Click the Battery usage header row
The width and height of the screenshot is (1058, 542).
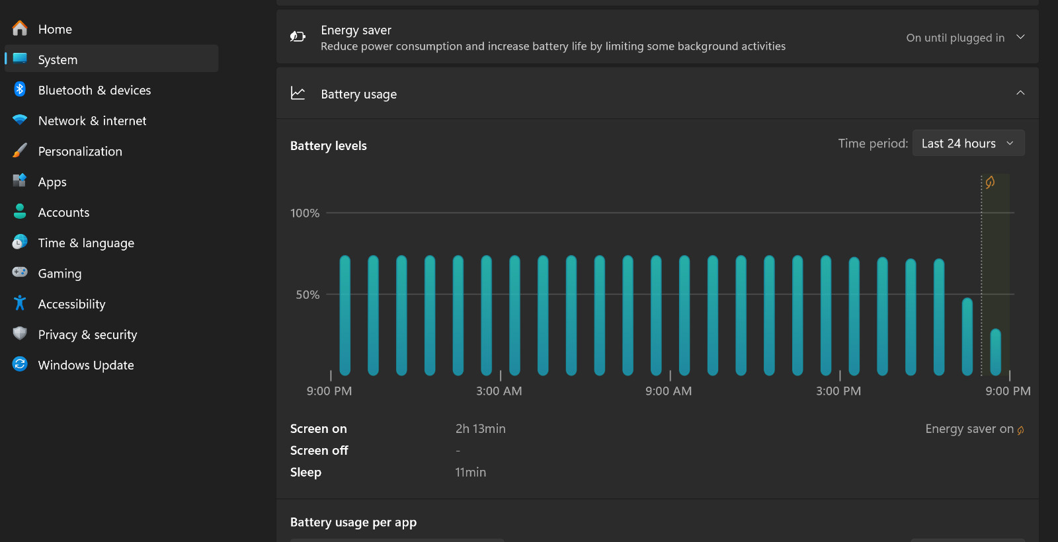[657, 93]
